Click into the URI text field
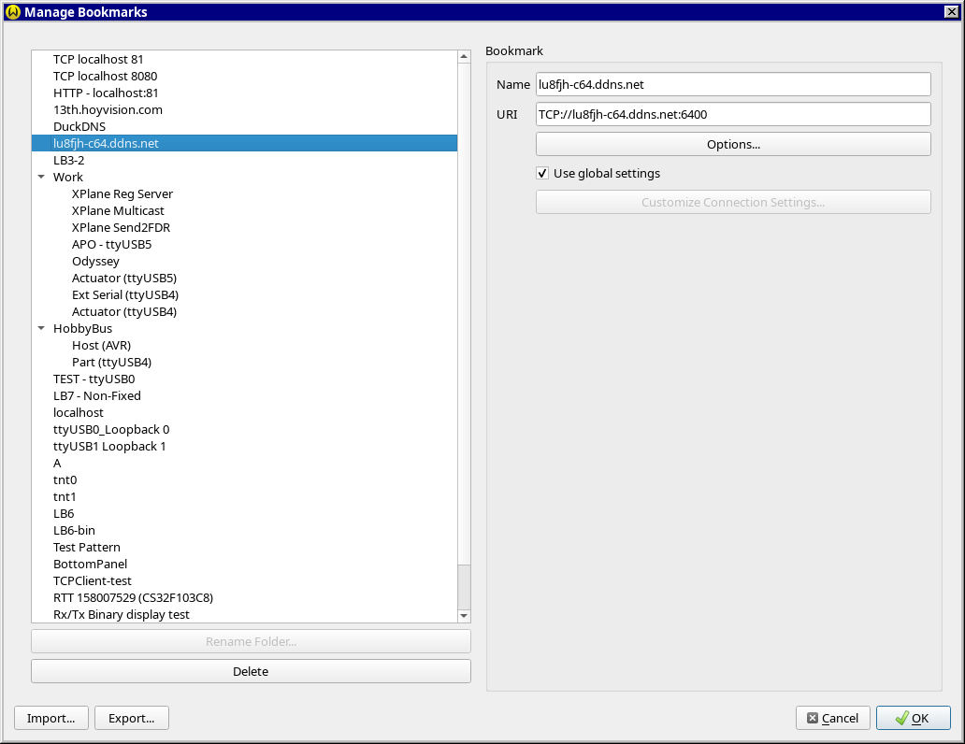This screenshot has height=744, width=965. pyautogui.click(x=733, y=114)
